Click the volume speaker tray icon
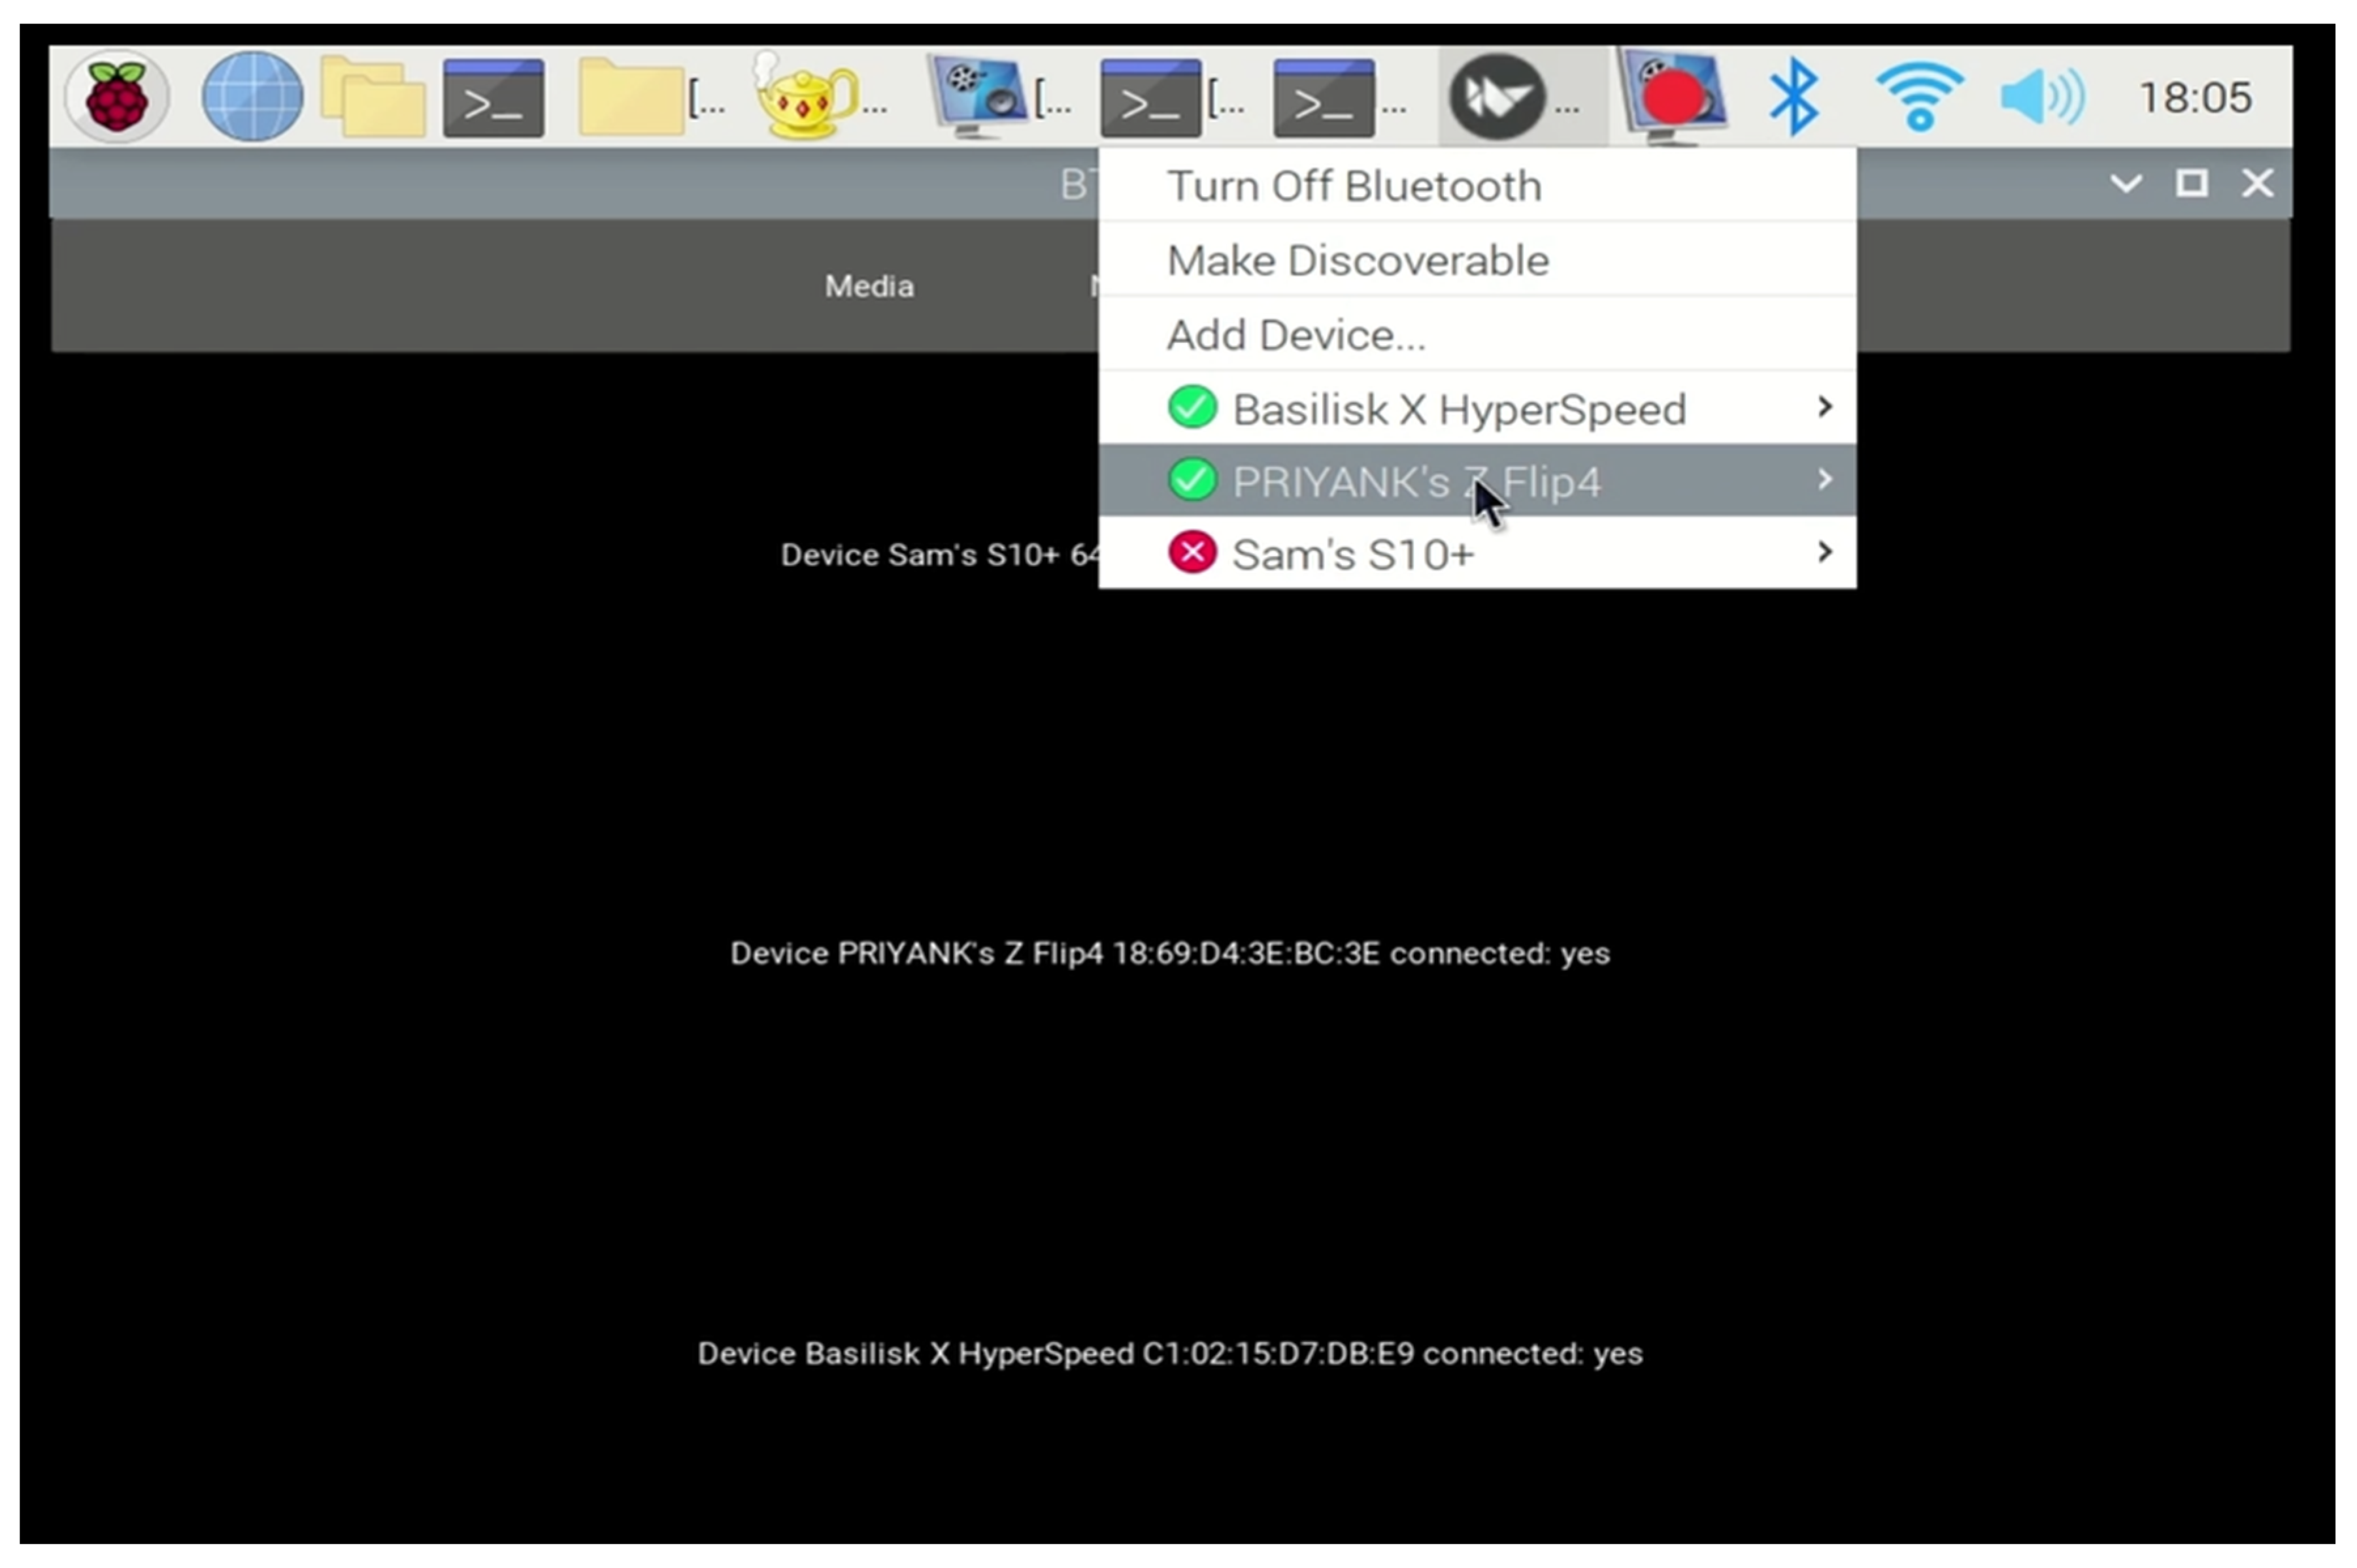 click(2042, 97)
